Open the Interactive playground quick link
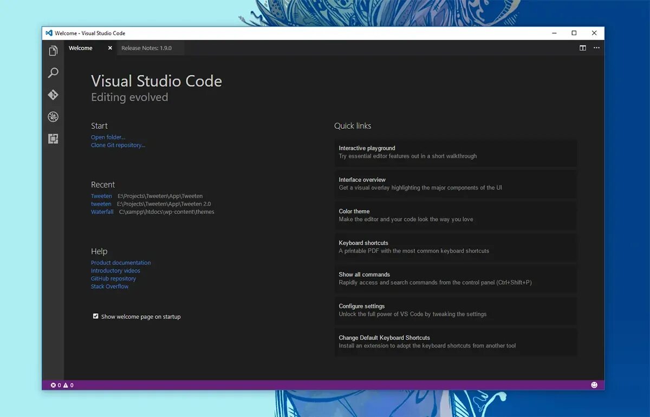This screenshot has width=650, height=417. coord(456,152)
